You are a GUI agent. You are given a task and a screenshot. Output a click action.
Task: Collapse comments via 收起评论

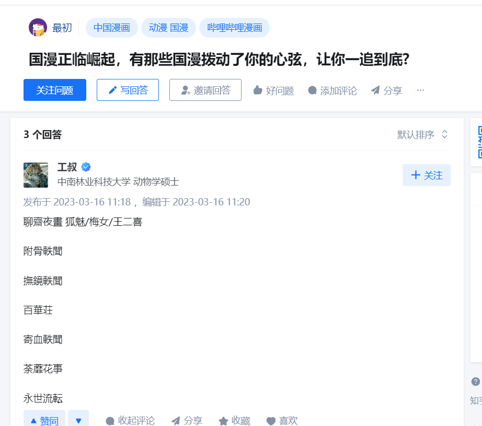130,420
